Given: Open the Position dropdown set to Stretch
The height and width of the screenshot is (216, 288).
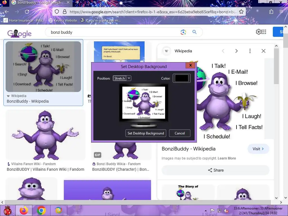Looking at the screenshot, I should 122,78.
